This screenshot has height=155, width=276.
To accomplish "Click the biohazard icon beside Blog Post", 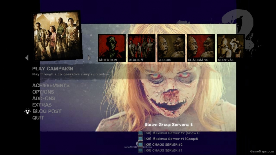I will (28, 111).
